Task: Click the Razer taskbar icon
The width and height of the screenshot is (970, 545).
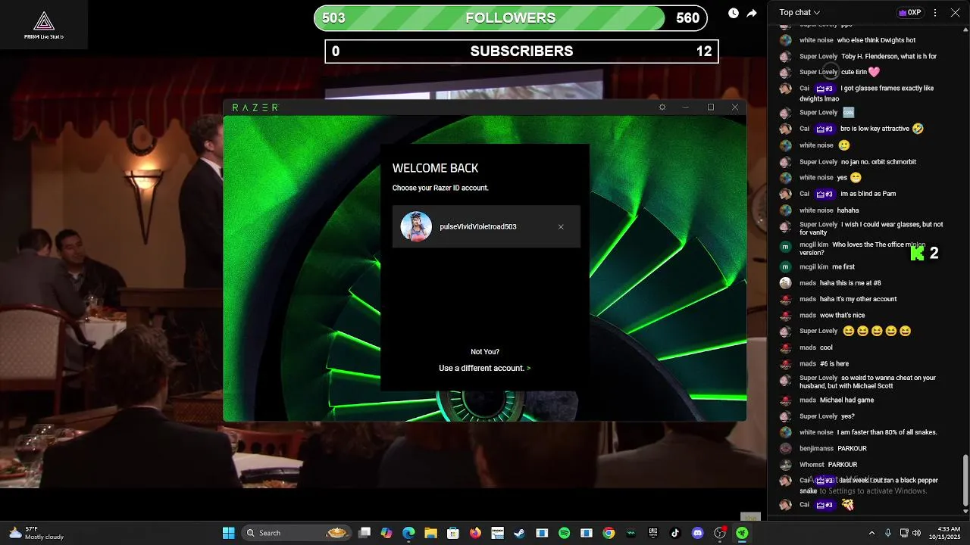Action: 742,533
